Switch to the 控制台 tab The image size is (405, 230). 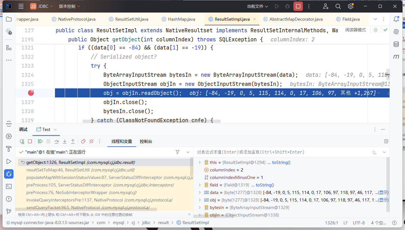pos(146,142)
